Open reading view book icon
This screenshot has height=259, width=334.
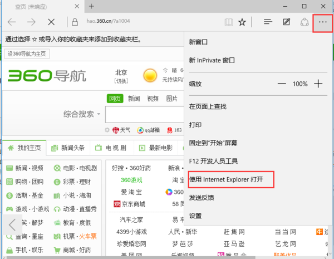(229, 22)
